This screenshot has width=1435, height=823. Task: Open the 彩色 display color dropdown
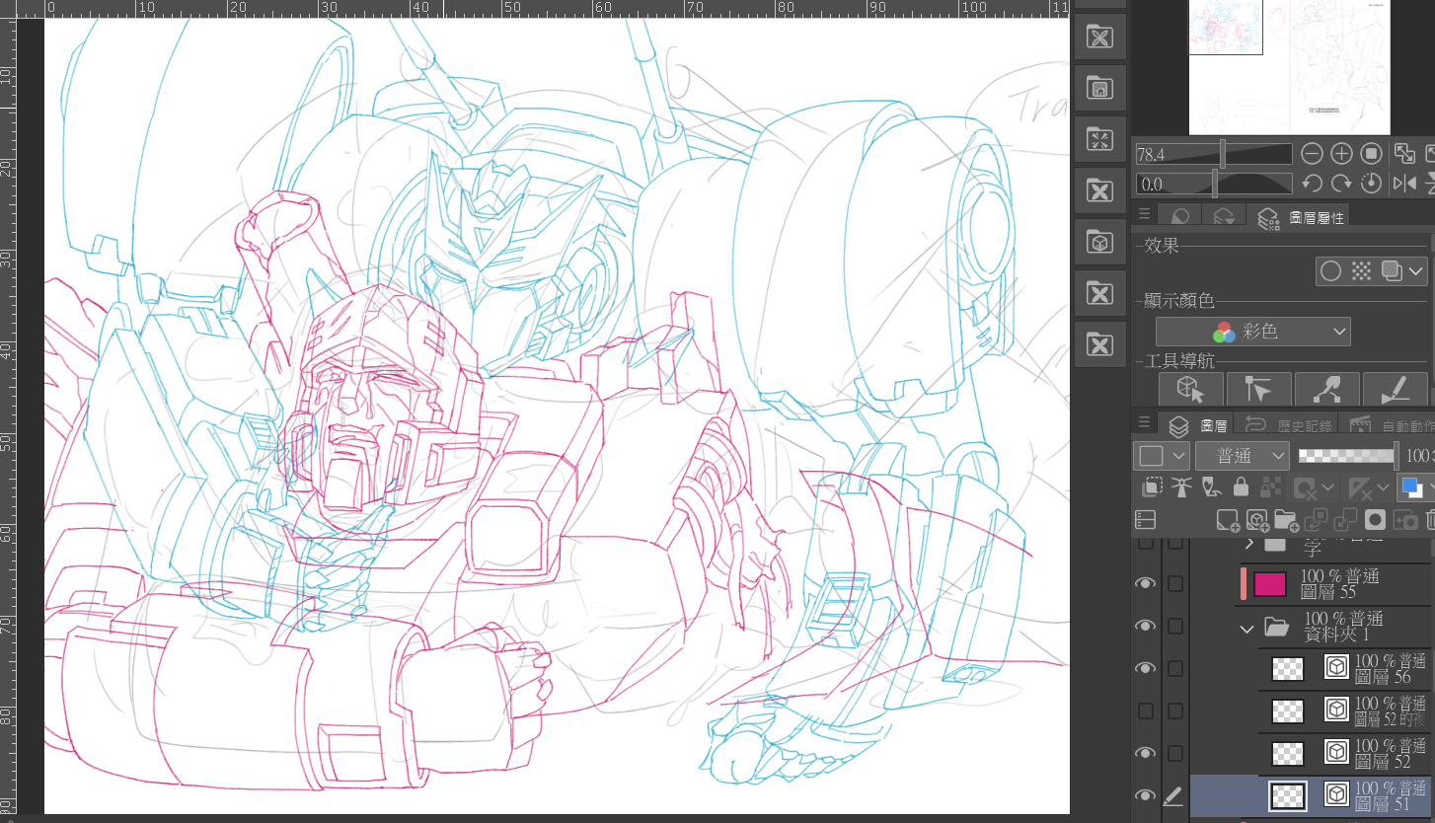1252,332
